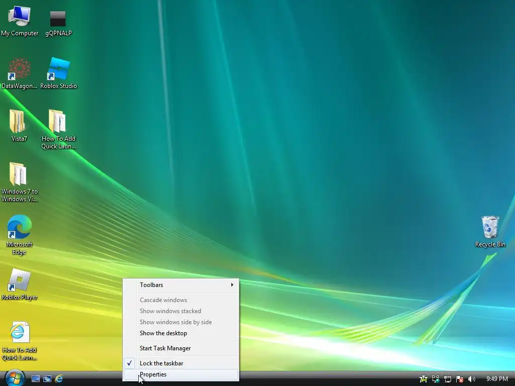Toggle the Lock the taskbar option
The height and width of the screenshot is (386, 515).
tap(181, 363)
